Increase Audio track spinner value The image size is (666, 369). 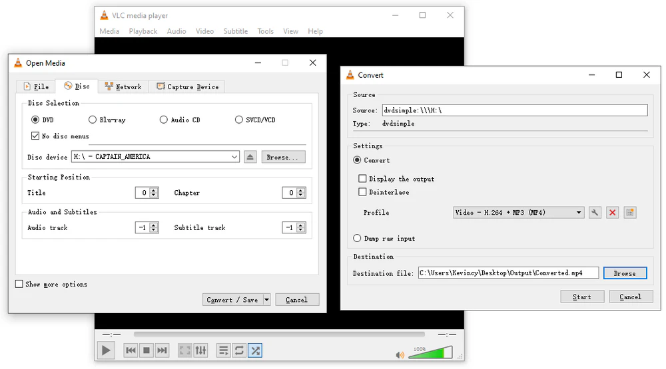click(x=155, y=225)
